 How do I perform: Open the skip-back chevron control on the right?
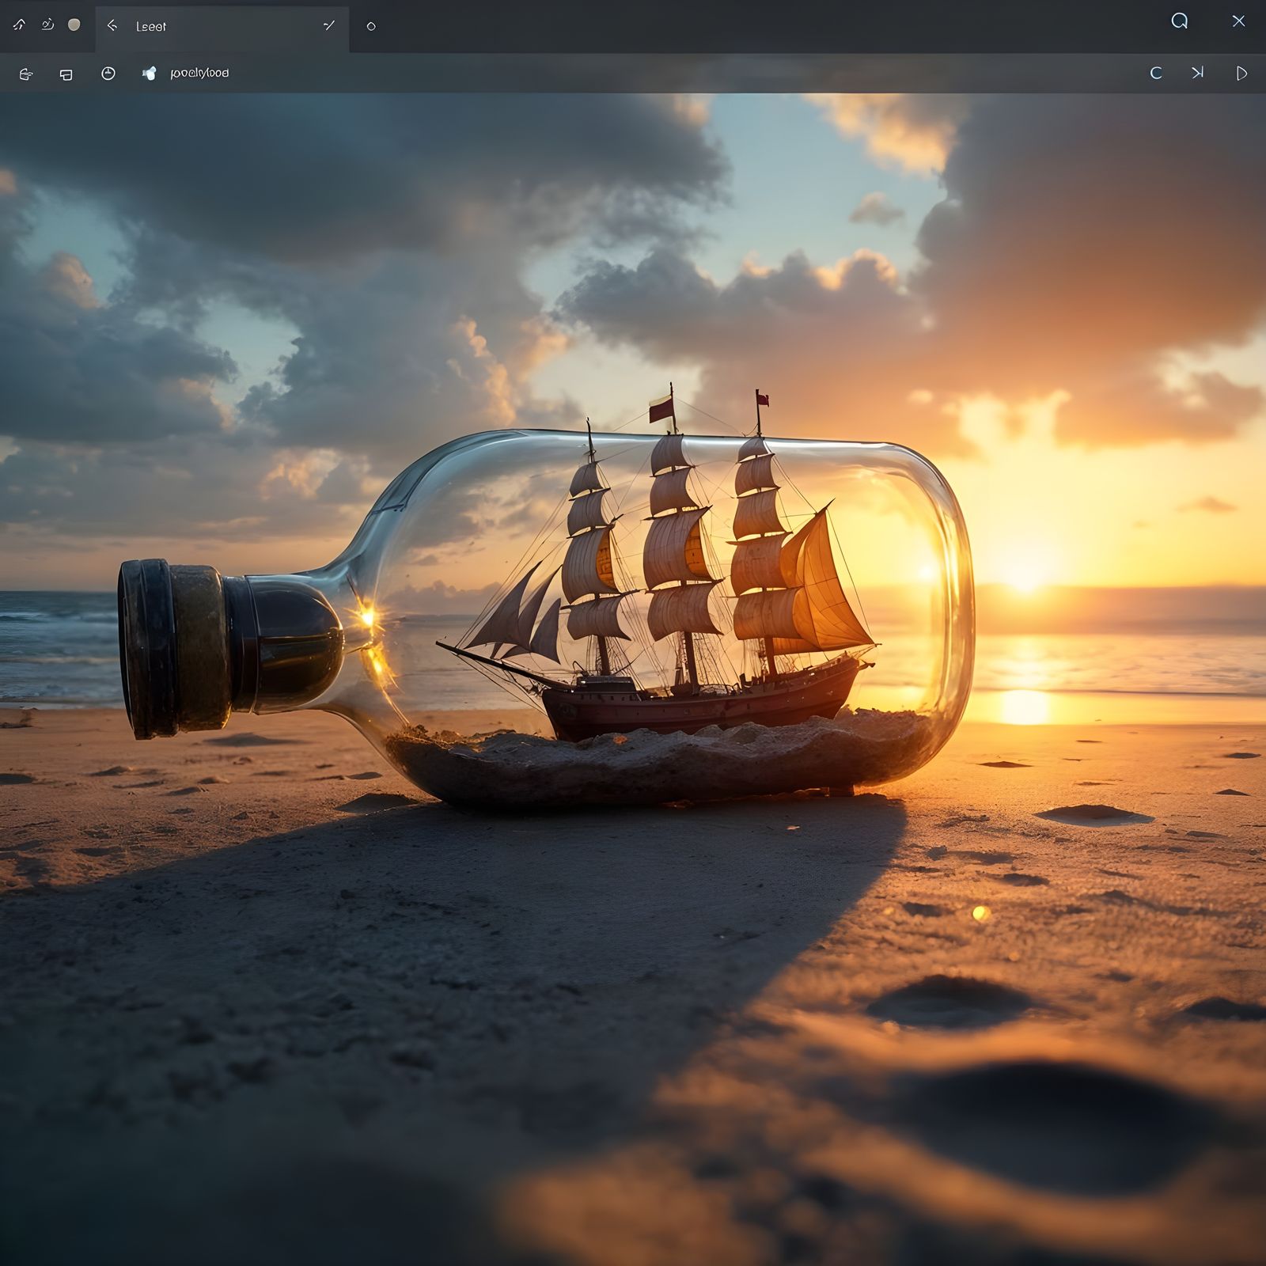[x=1196, y=73]
